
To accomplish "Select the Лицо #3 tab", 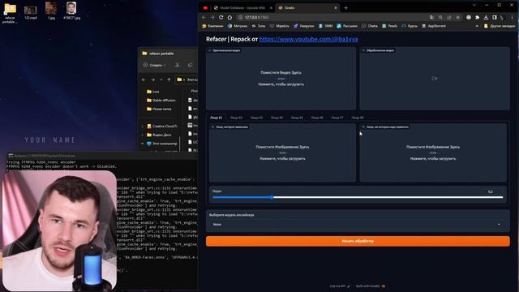I will pos(256,118).
